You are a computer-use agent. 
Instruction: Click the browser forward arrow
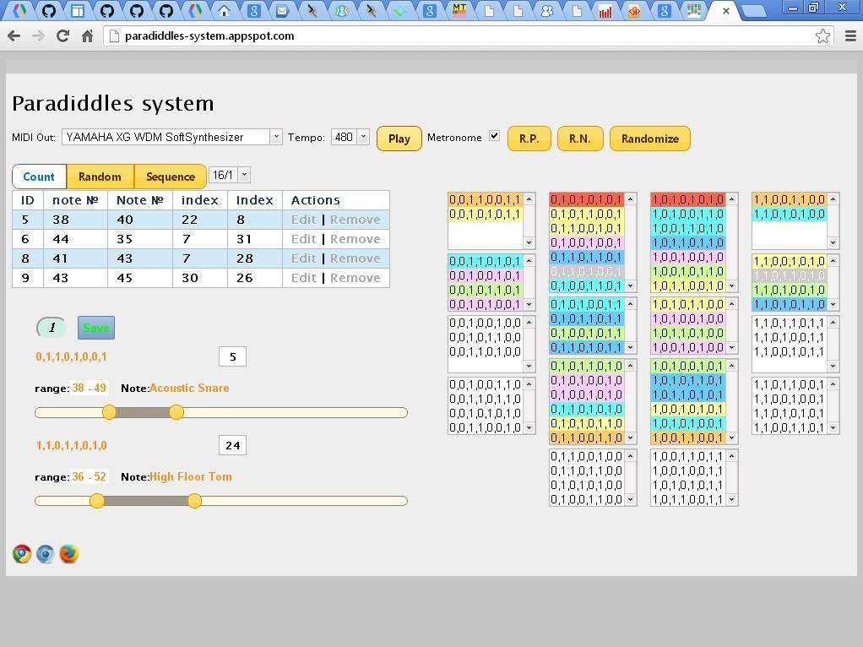click(x=38, y=35)
